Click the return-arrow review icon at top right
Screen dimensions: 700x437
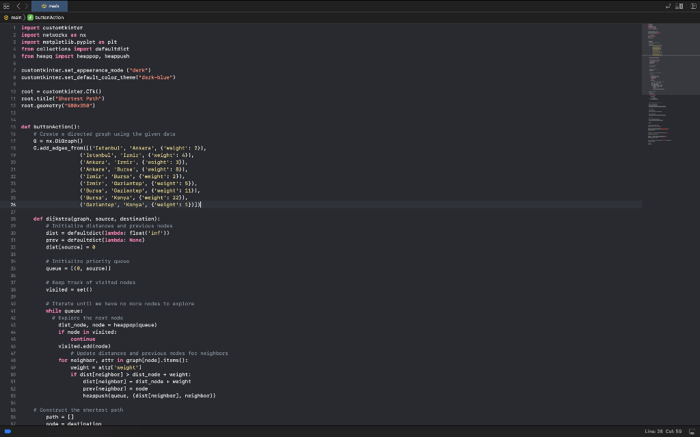(668, 6)
